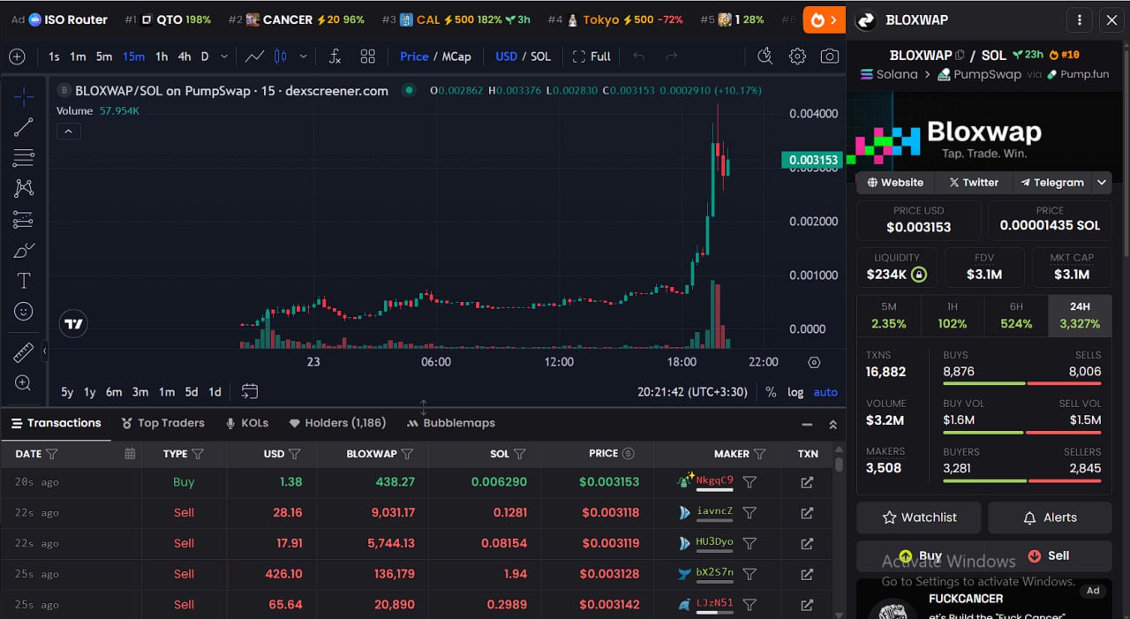Switch chart currency to USD
This screenshot has width=1130, height=619.
pyautogui.click(x=507, y=57)
